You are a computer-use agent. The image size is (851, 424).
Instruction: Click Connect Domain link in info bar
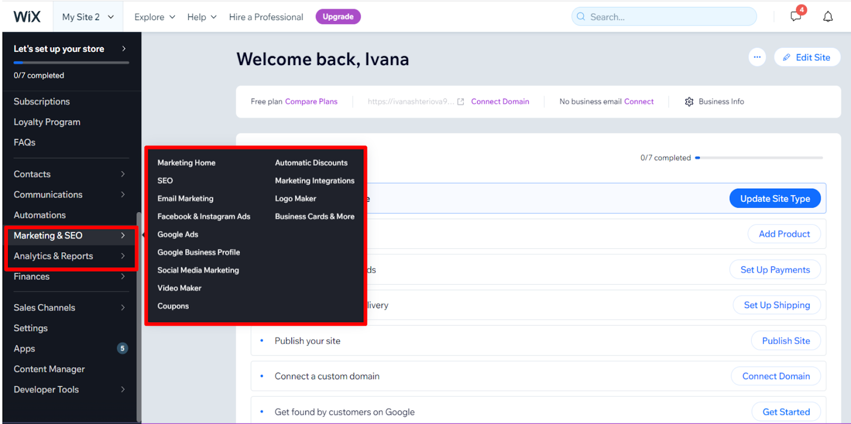click(500, 101)
